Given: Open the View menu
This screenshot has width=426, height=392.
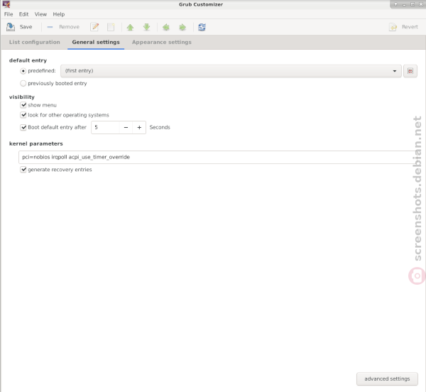Looking at the screenshot, I should 40,14.
